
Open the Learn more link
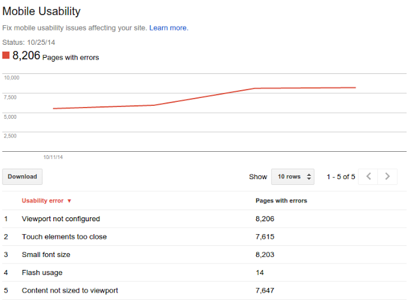168,28
